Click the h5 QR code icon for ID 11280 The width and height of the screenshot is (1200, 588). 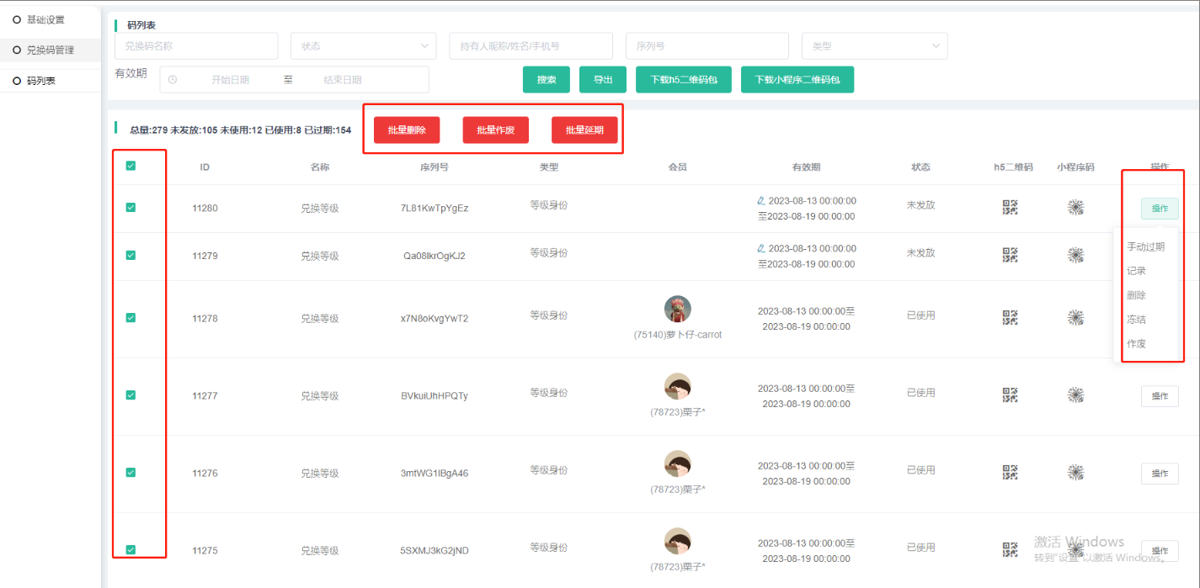tap(1011, 208)
